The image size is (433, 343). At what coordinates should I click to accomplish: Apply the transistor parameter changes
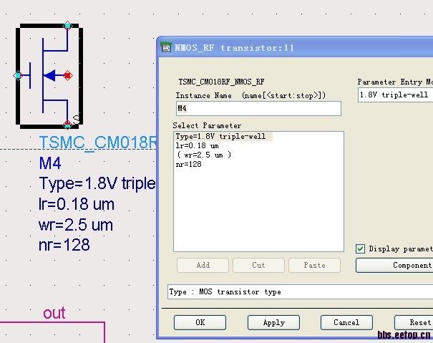[273, 322]
